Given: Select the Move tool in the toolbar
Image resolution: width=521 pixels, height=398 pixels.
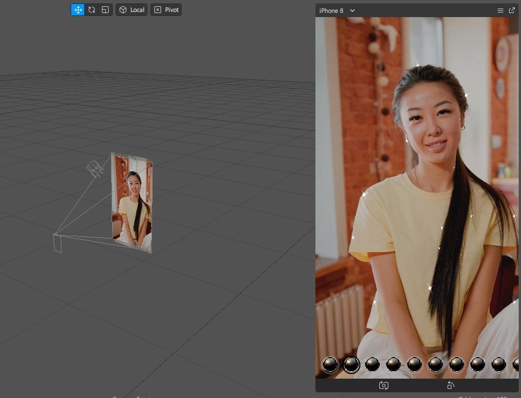Looking at the screenshot, I should click(78, 10).
